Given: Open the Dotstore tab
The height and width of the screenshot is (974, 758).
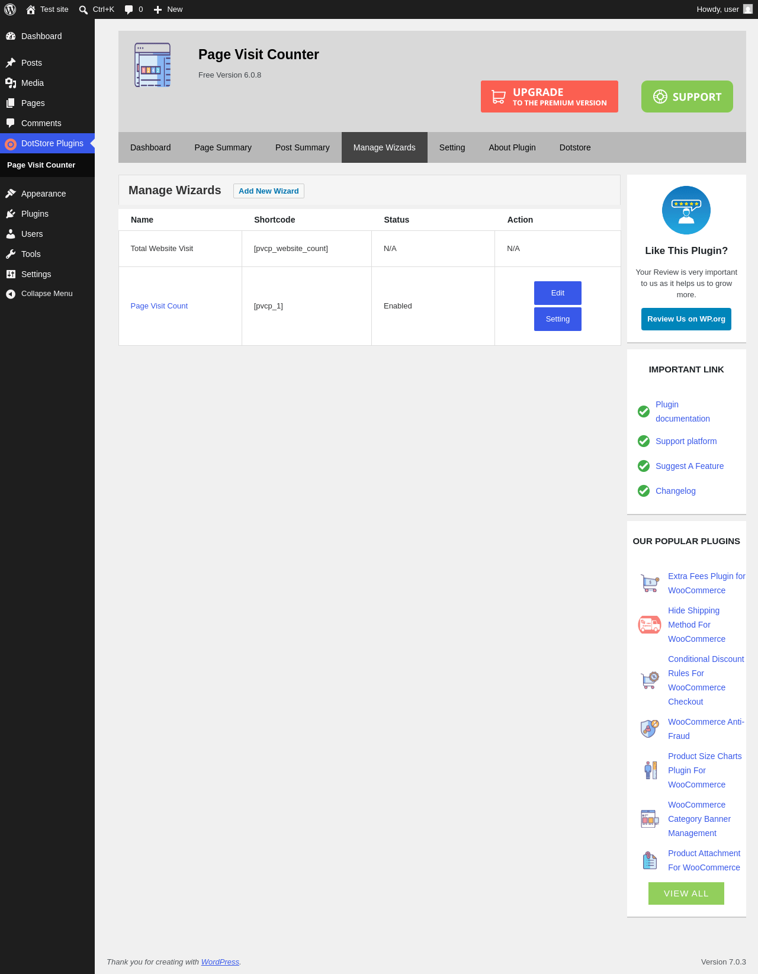Looking at the screenshot, I should pyautogui.click(x=575, y=147).
